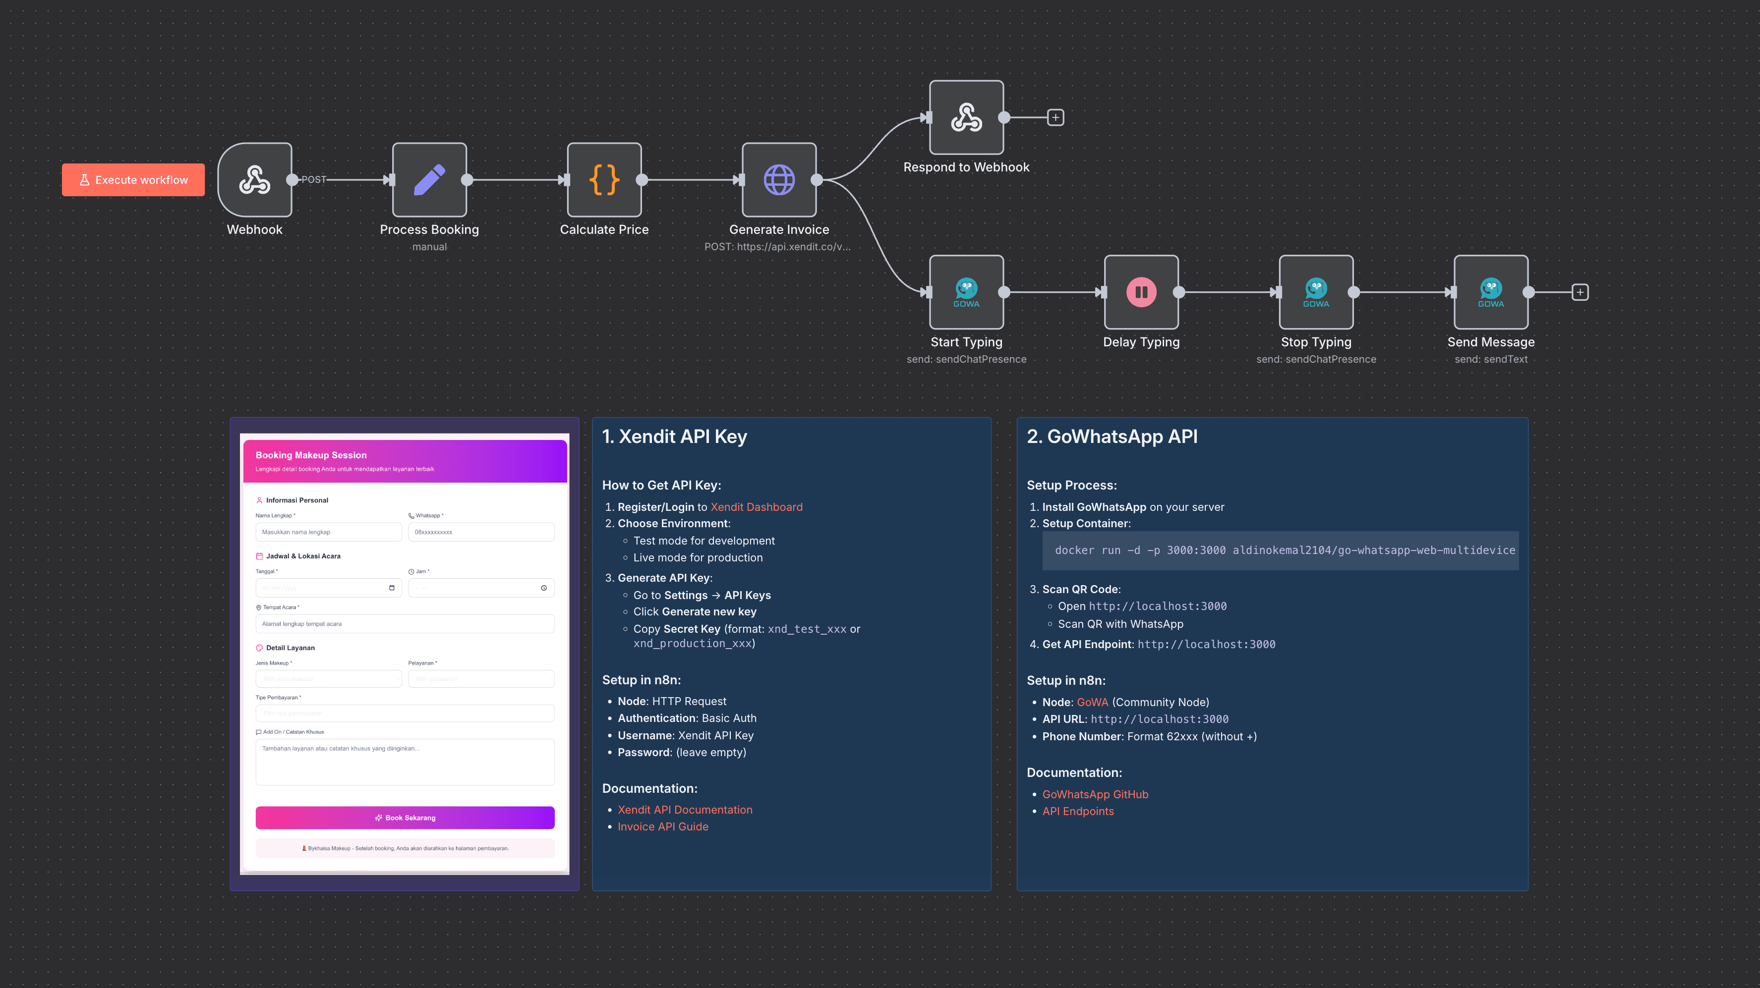
Task: Click the clock icon in Jam field
Action: click(544, 588)
